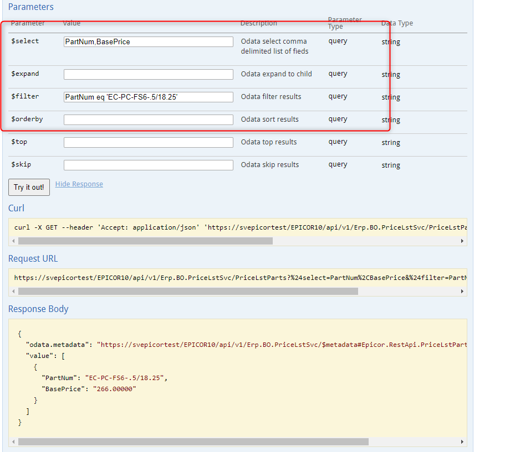Click the $filter value text box
The height and width of the screenshot is (452, 510).
(149, 97)
